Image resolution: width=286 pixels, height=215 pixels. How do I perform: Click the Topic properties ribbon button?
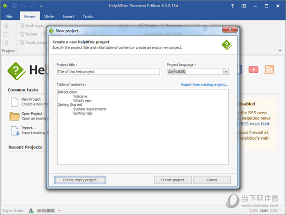[32, 43]
